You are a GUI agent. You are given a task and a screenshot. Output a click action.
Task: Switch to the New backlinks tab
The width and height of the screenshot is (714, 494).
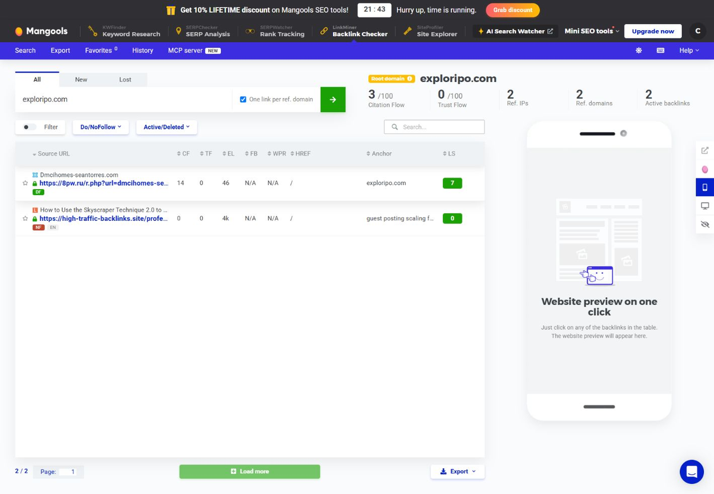pyautogui.click(x=81, y=80)
